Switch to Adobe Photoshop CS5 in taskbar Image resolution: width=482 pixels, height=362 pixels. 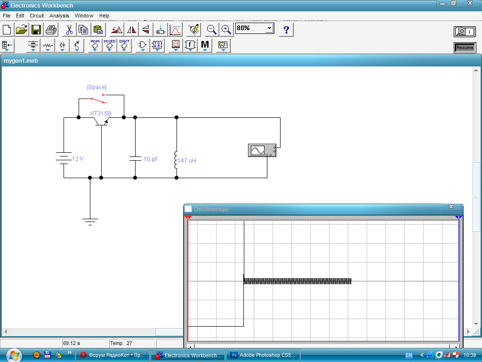point(263,355)
